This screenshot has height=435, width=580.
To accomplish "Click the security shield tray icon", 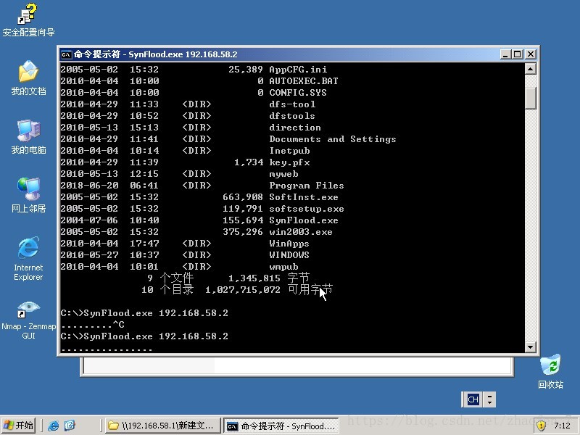I will point(541,426).
